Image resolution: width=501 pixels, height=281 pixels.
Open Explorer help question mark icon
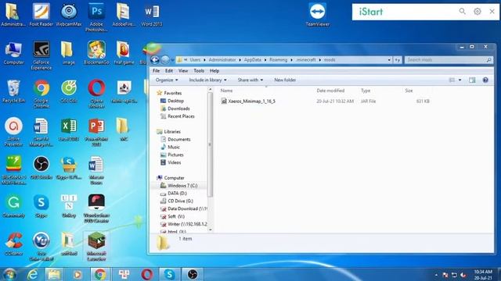485,80
